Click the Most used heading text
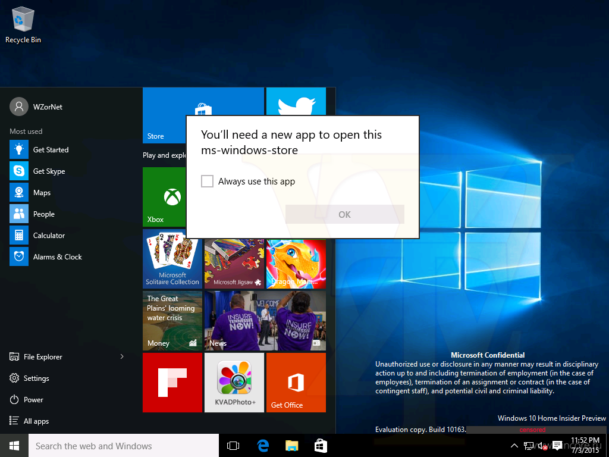 point(26,132)
